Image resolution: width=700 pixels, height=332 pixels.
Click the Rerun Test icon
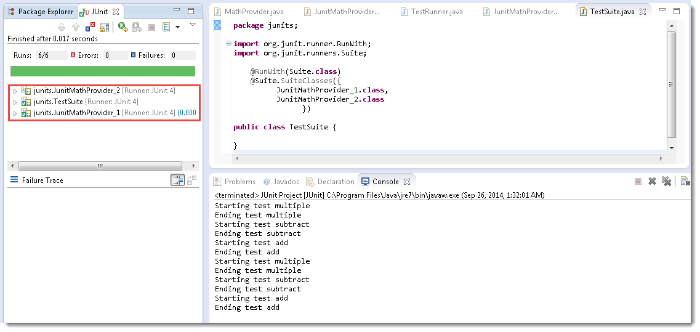123,27
